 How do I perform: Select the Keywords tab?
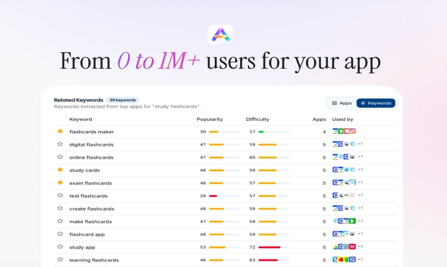[x=376, y=103]
